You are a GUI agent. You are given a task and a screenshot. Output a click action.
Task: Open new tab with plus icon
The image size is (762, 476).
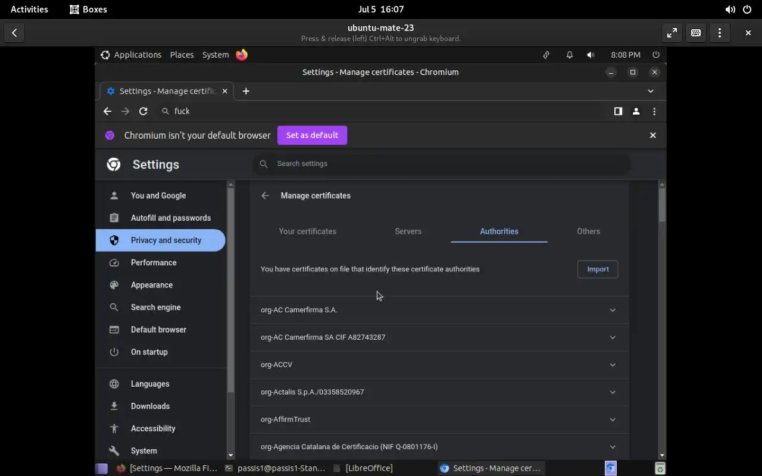click(x=246, y=91)
